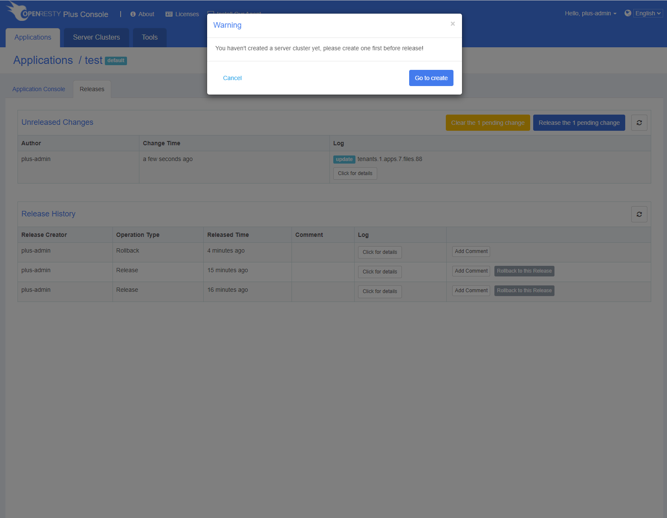Open the Tools tab
Viewport: 667px width, 518px height.
[150, 37]
